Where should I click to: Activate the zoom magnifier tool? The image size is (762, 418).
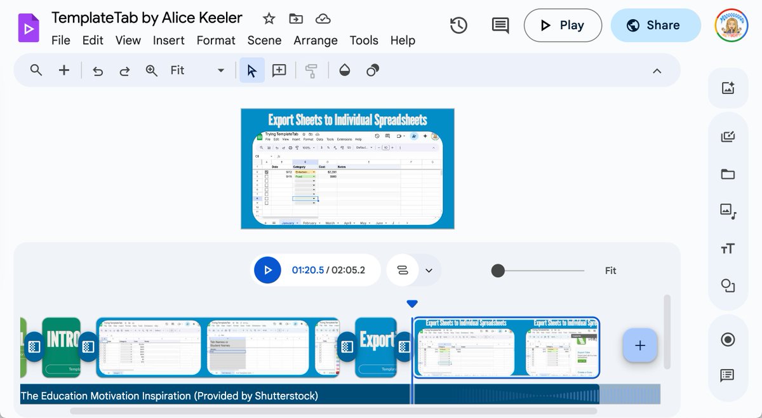click(151, 70)
